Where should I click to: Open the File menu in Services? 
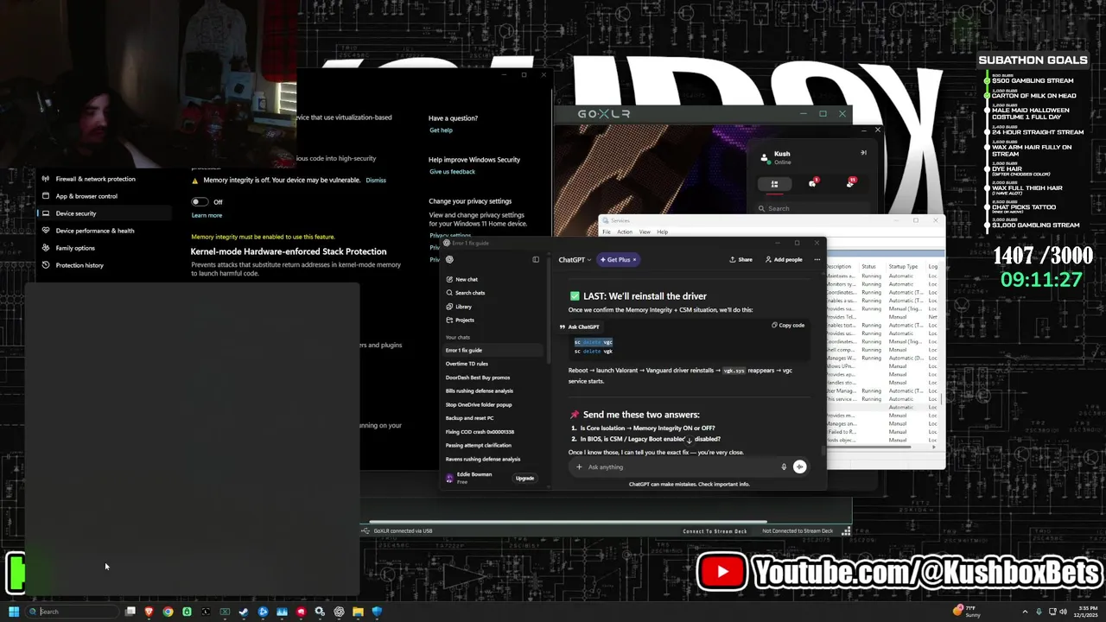pyautogui.click(x=607, y=232)
